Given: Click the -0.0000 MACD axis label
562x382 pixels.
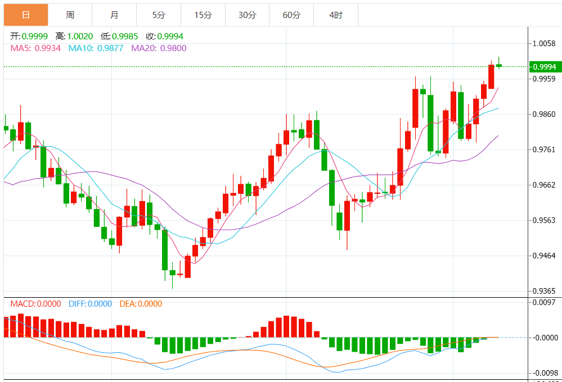Looking at the screenshot, I should point(545,338).
